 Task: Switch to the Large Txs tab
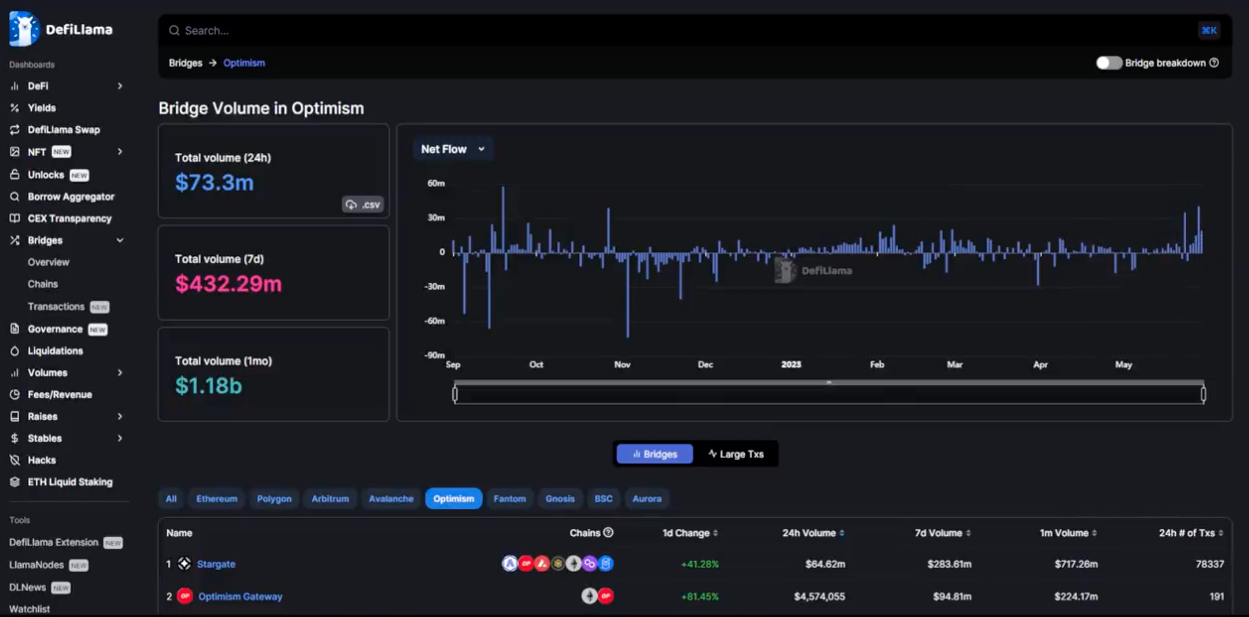[736, 454]
